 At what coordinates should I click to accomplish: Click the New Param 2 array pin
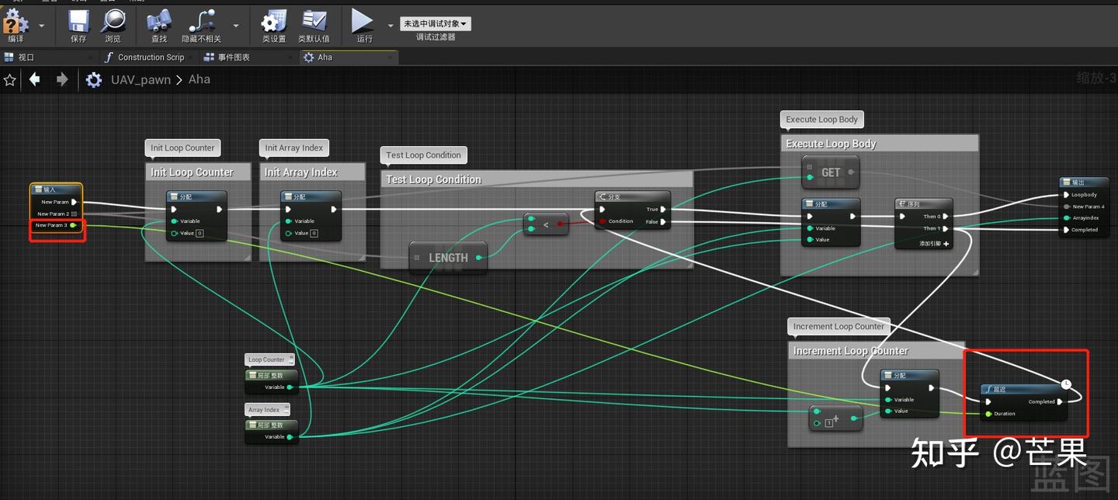pos(74,214)
